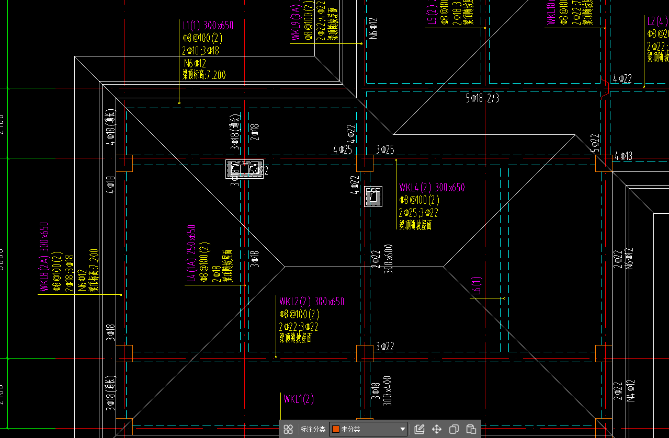The height and width of the screenshot is (438, 669).
Task: Click the 2Φ10;3Φ18 rebar text
Action: click(200, 51)
